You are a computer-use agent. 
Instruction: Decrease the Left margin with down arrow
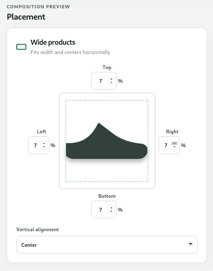(44, 147)
